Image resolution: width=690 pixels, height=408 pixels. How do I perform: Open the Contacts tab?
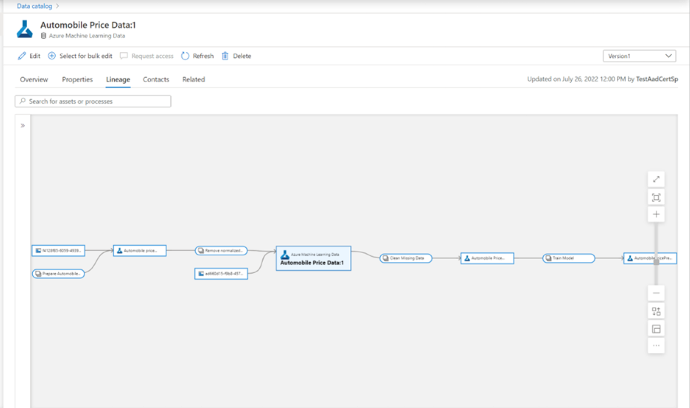point(156,79)
